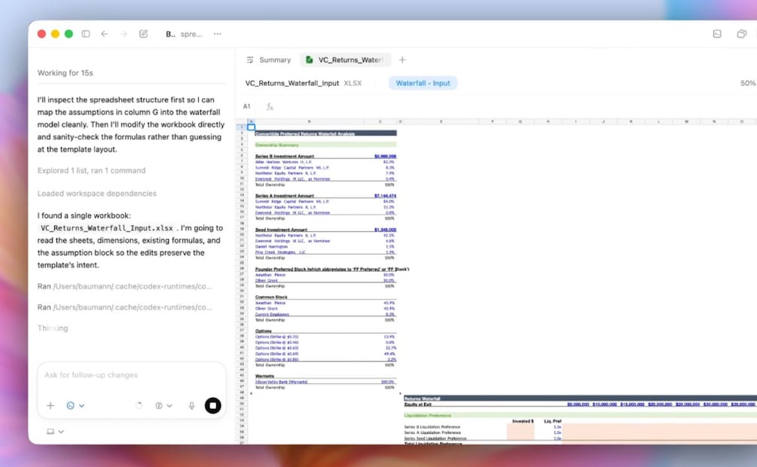The height and width of the screenshot is (467, 757).
Task: Expand the blue model selector dropdown
Action: coord(75,405)
